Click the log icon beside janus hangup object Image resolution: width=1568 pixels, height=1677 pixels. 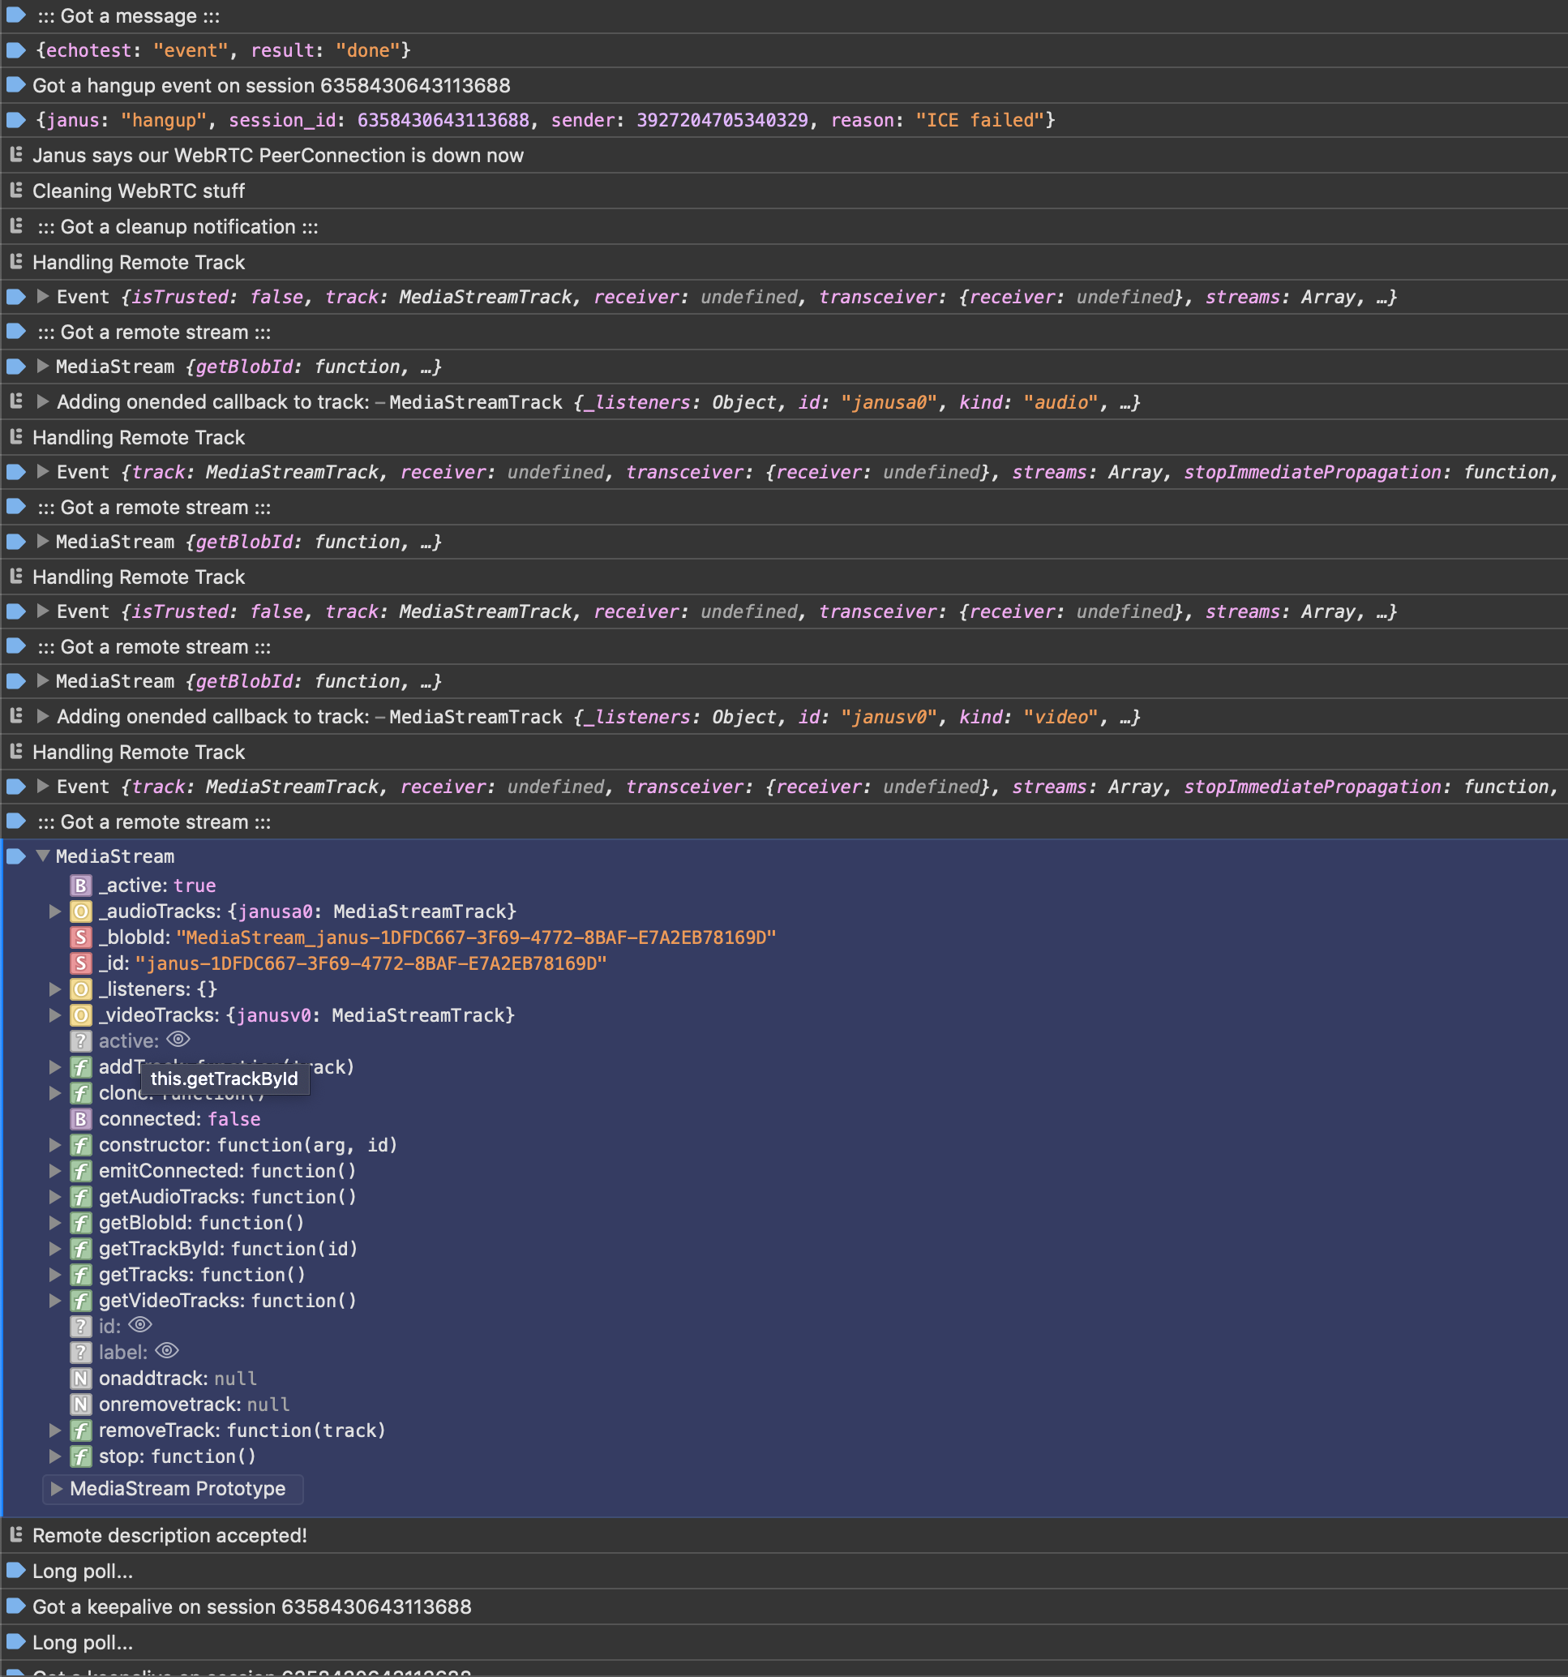(x=16, y=120)
